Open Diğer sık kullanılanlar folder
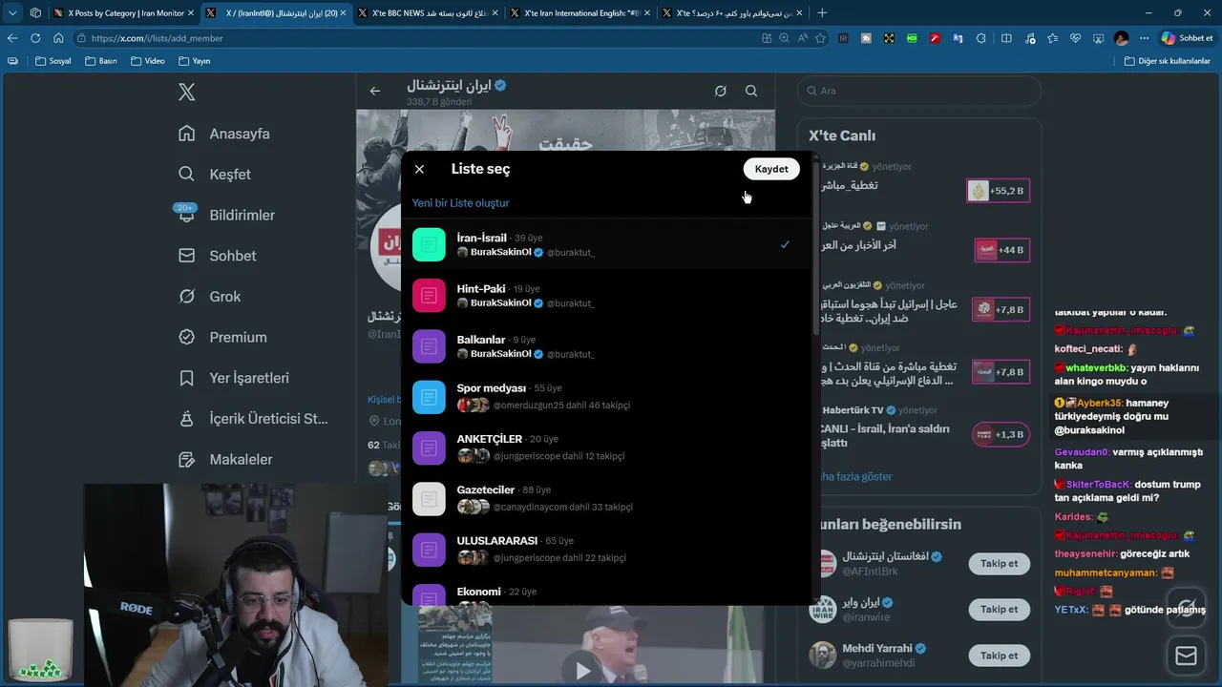Image resolution: width=1222 pixels, height=687 pixels. point(1167,61)
